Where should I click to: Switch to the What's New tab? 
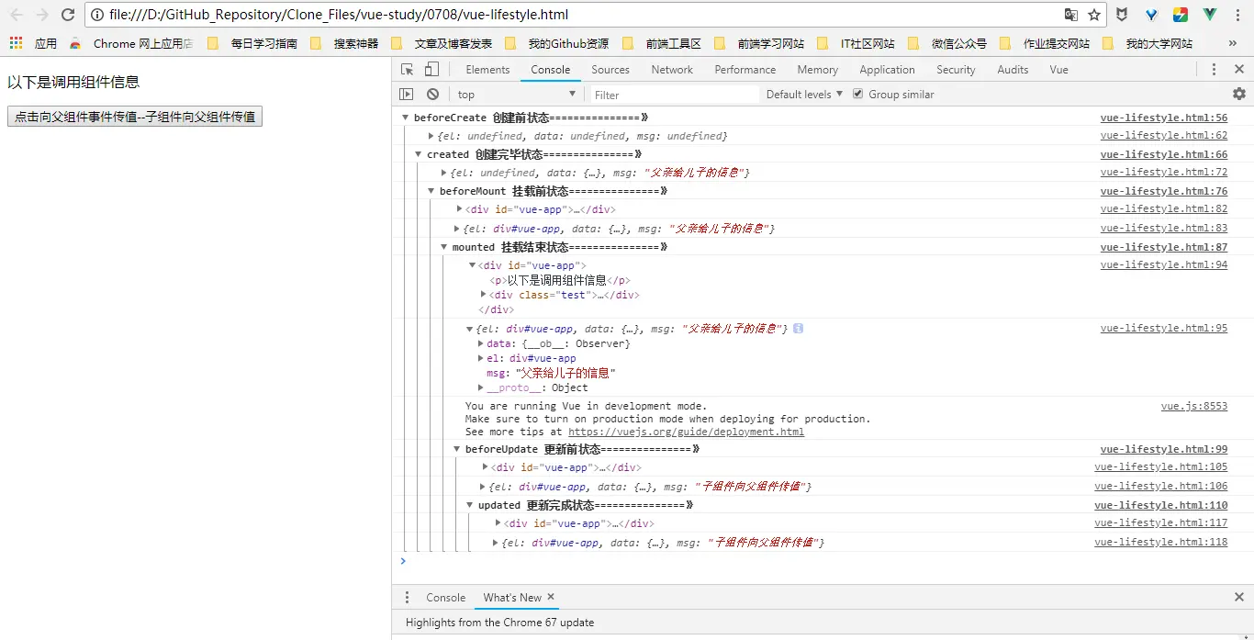511,597
